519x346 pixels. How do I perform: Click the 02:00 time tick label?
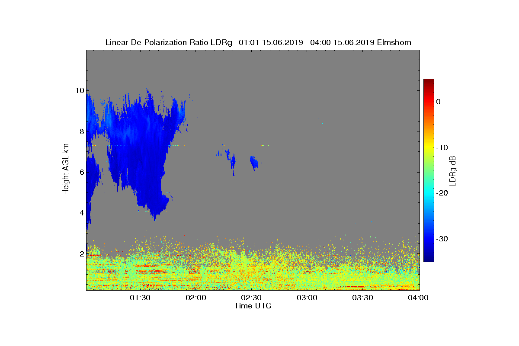coord(195,298)
